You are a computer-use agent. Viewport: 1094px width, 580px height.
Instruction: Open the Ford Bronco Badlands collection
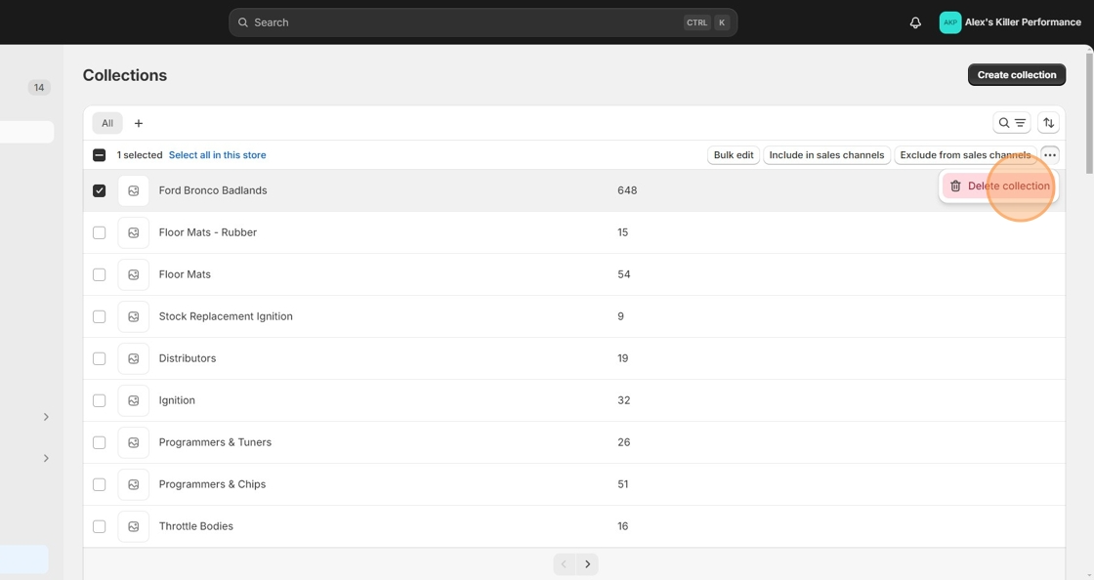[213, 190]
